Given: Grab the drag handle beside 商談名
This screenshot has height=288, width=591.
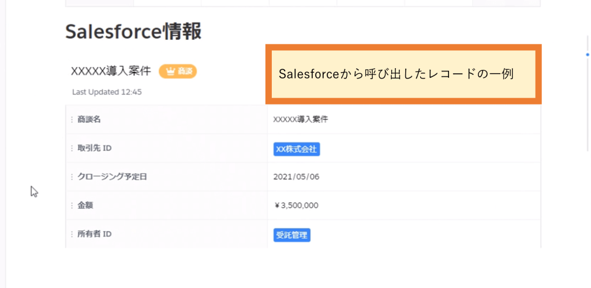Looking at the screenshot, I should [x=72, y=119].
